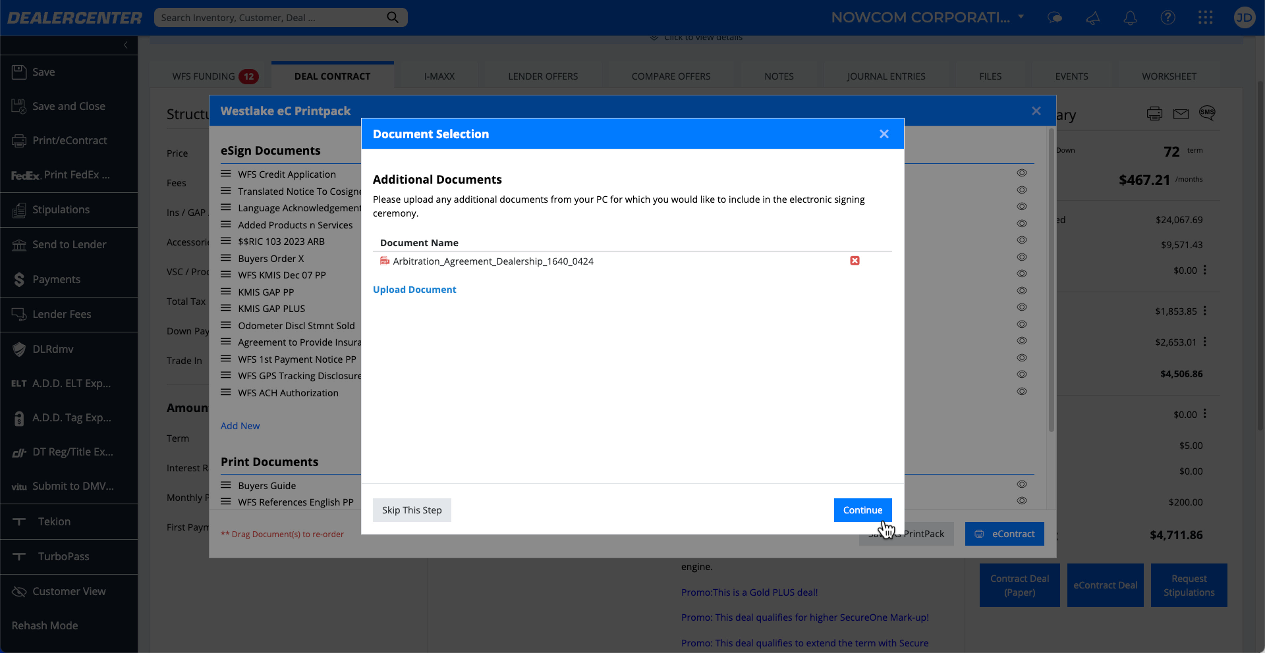Click the Lender Fees icon
1265x653 pixels.
click(x=19, y=314)
